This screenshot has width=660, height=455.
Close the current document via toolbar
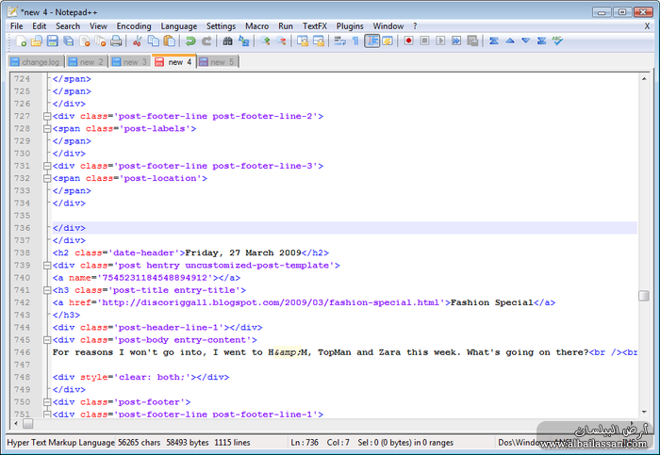tap(85, 41)
